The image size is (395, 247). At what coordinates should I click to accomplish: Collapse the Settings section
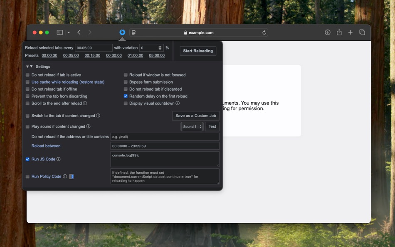tap(38, 67)
